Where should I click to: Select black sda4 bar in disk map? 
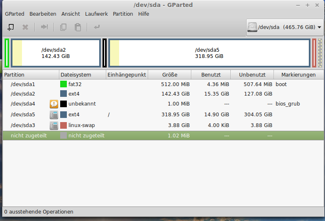tap(105, 53)
